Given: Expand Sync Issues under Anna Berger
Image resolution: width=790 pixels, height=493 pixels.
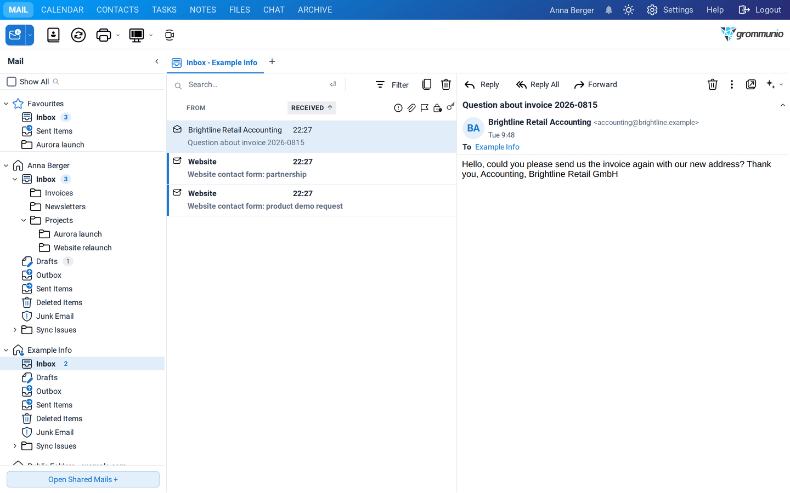Looking at the screenshot, I should pyautogui.click(x=15, y=330).
